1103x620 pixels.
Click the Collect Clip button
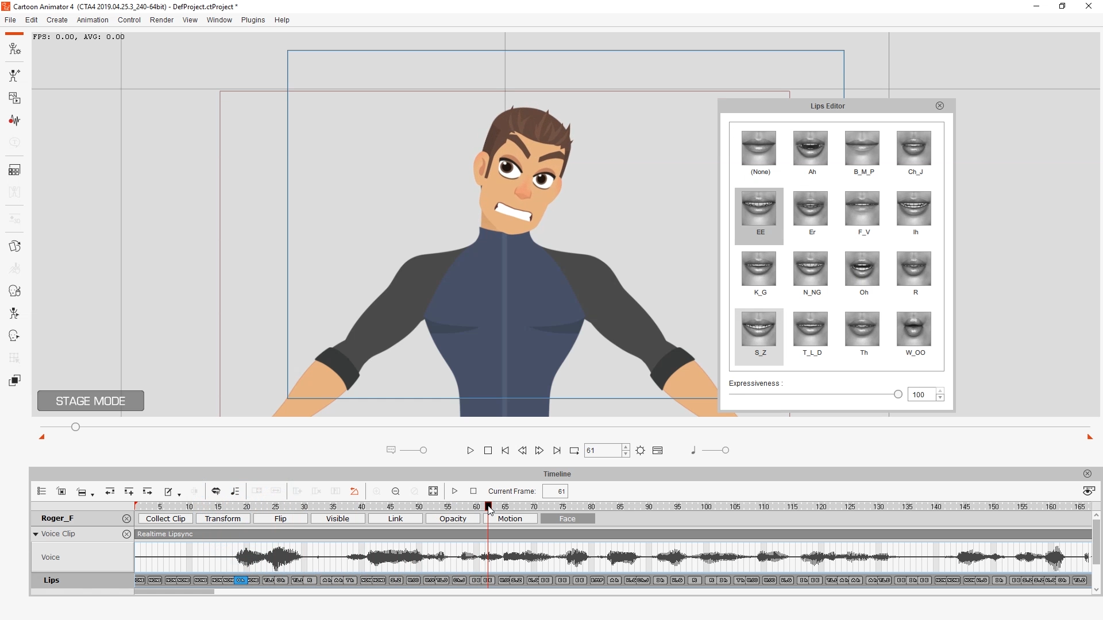[165, 519]
